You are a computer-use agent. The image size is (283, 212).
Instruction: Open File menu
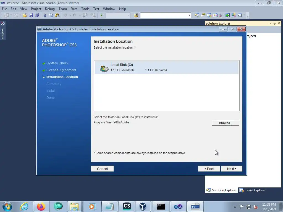coord(4,9)
